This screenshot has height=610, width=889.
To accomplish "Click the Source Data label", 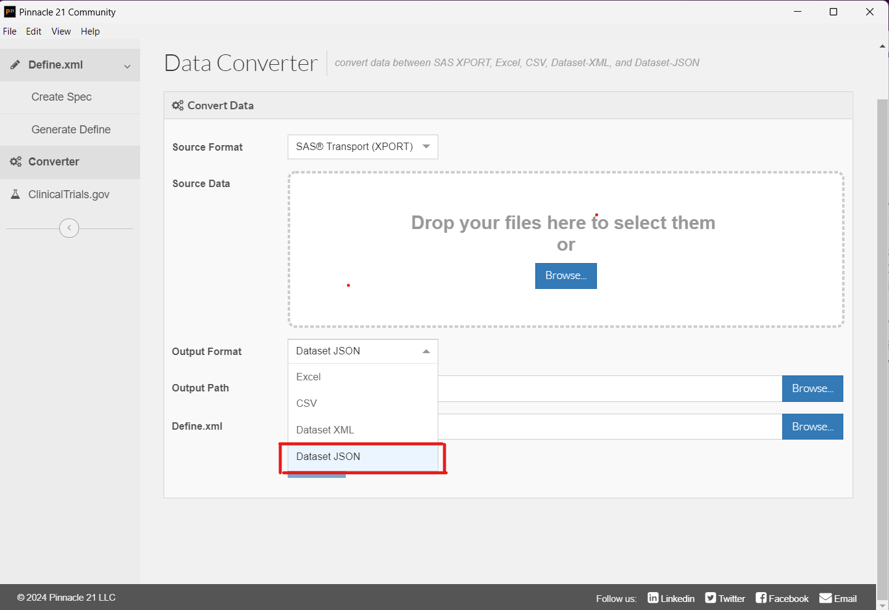I will point(201,183).
